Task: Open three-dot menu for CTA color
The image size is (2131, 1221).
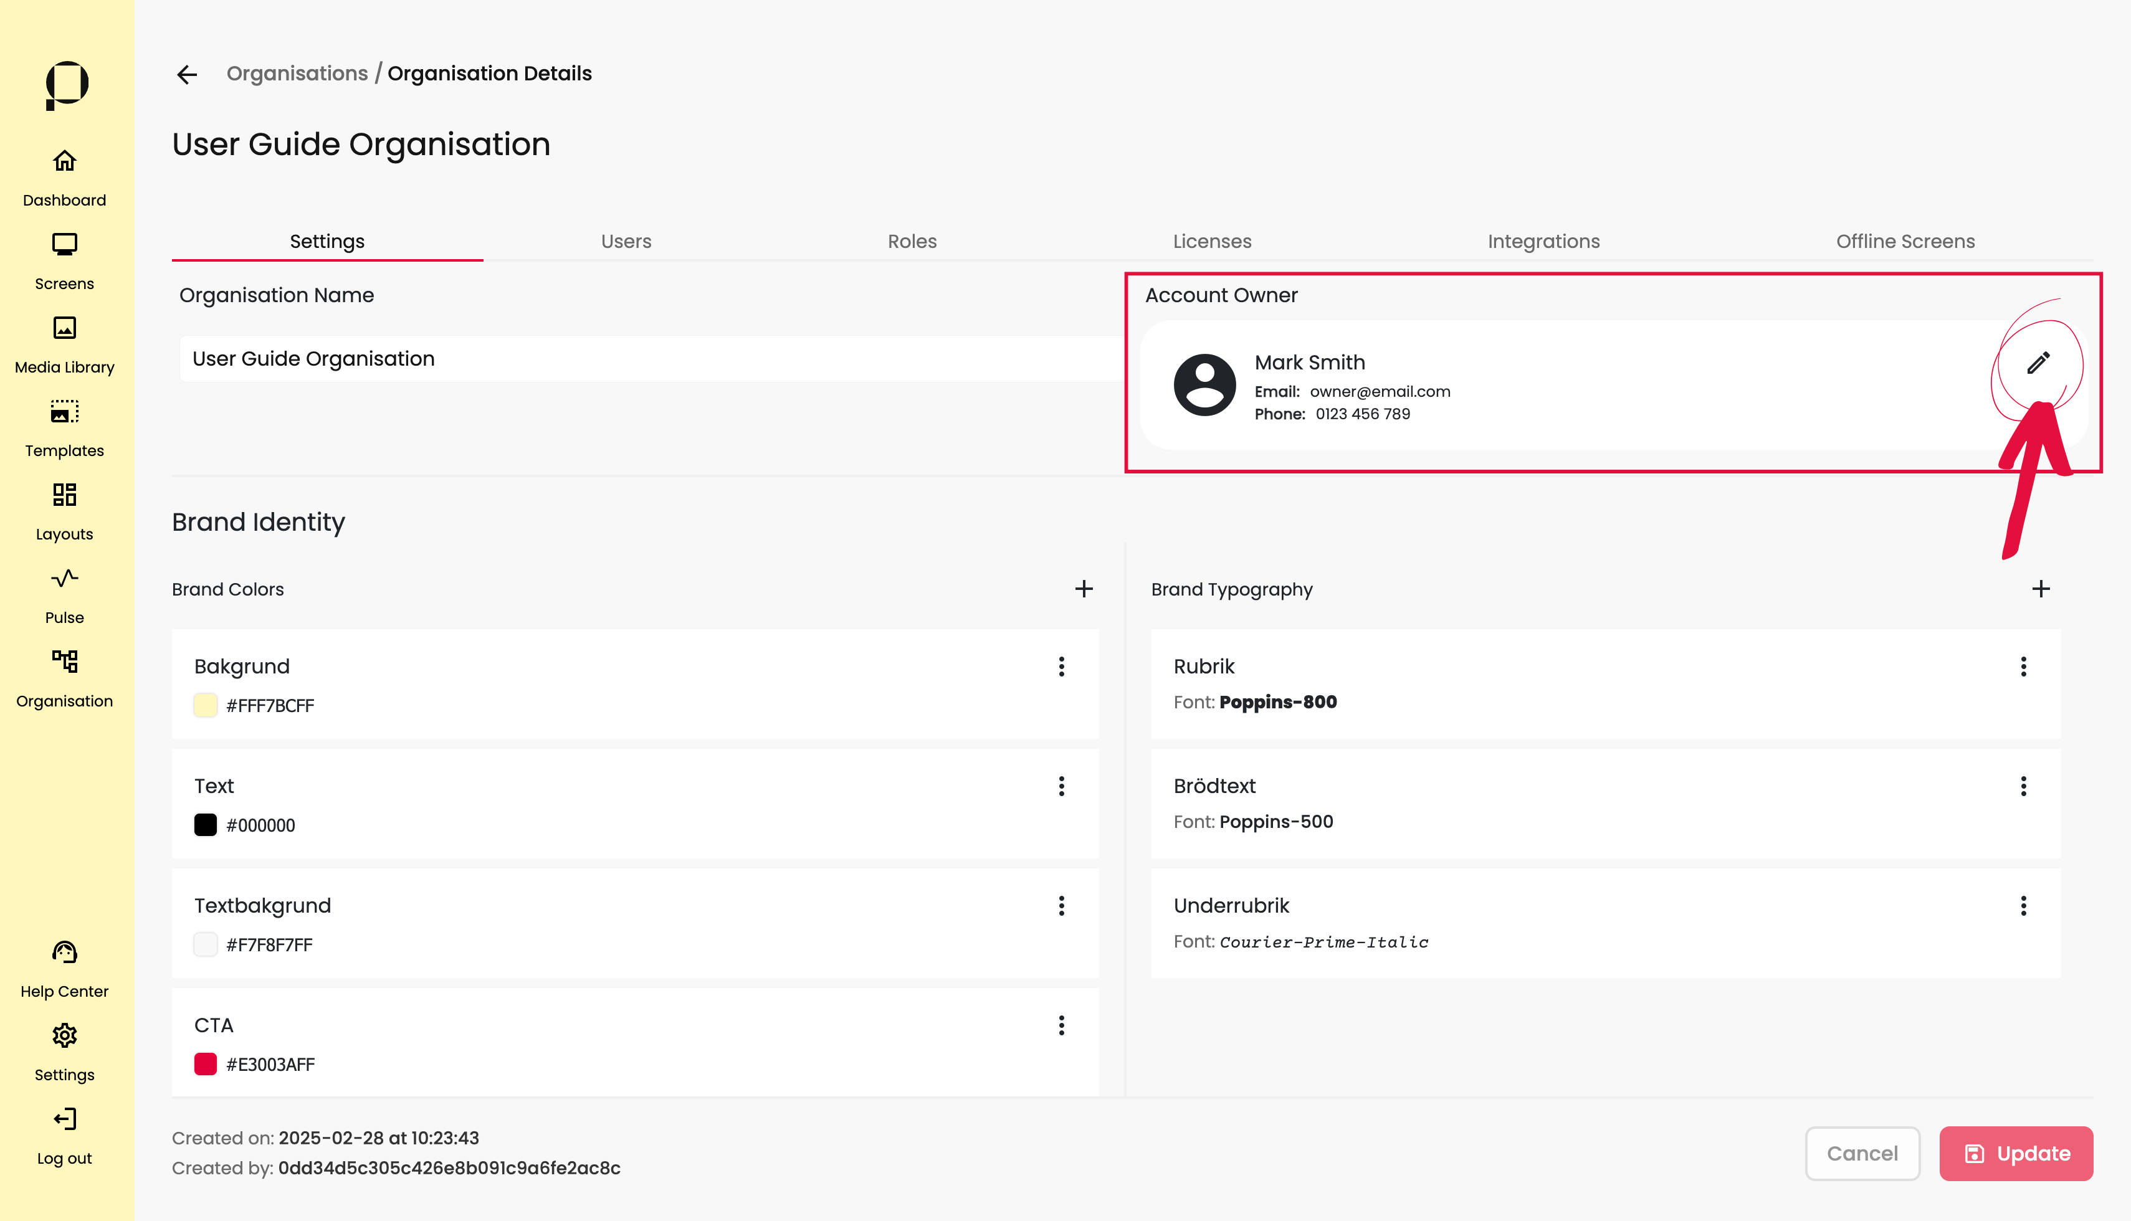Action: (1061, 1025)
